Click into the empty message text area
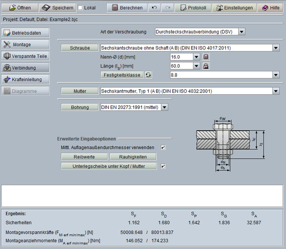The width and height of the screenshot is (286, 249). 143,196
